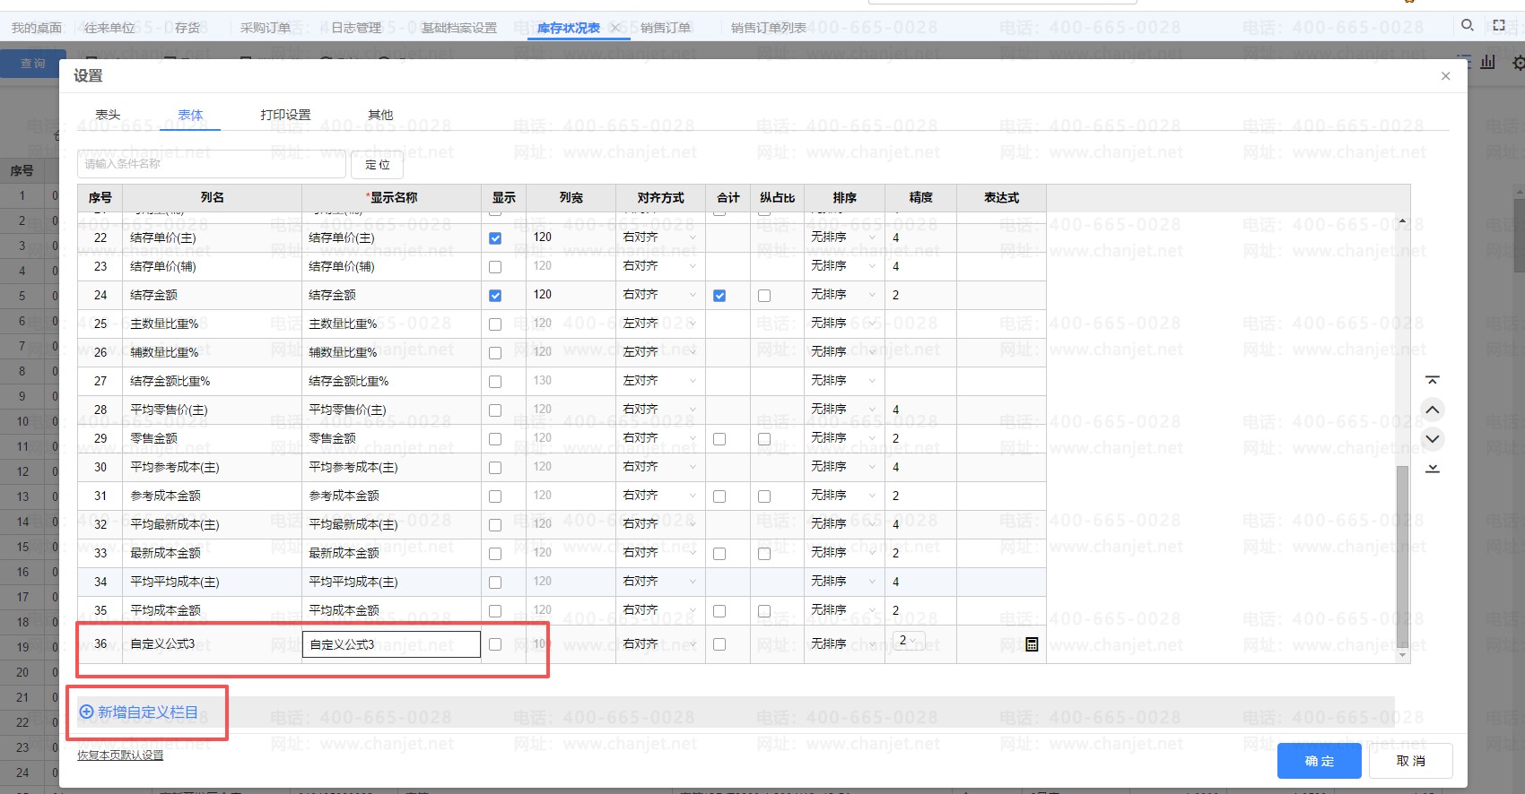Uncheck 合计 for 结存金额

click(719, 296)
